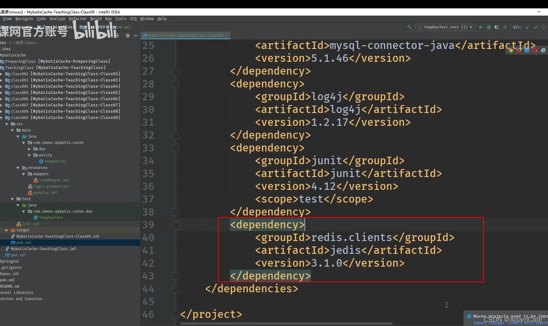This screenshot has width=548, height=326.
Task: Open the Run menu
Action: pos(108,19)
